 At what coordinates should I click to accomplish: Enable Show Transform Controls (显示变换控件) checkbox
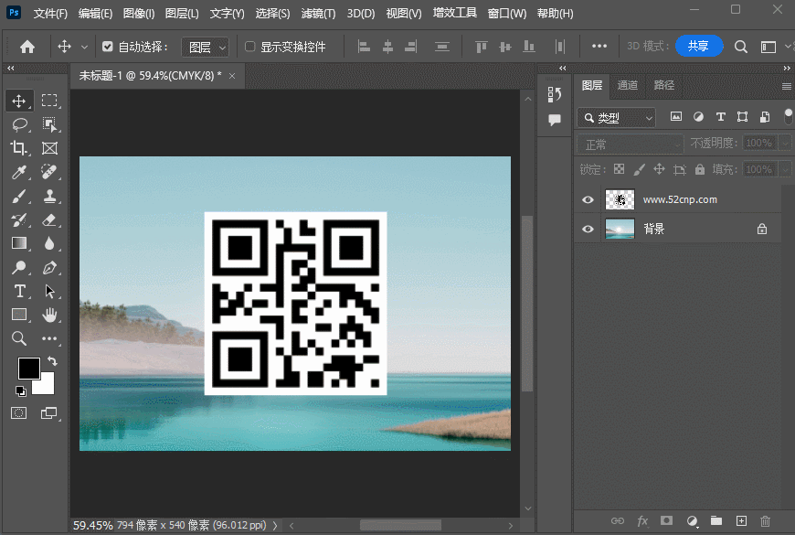[249, 47]
